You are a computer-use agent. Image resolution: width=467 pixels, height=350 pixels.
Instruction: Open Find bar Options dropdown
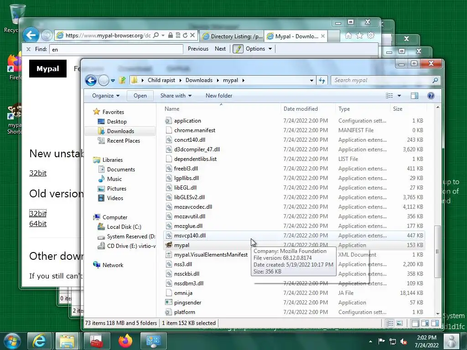point(259,49)
